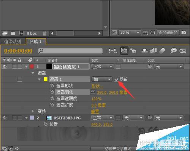
Task: Click the label tag column header icon
Action: 31,60
